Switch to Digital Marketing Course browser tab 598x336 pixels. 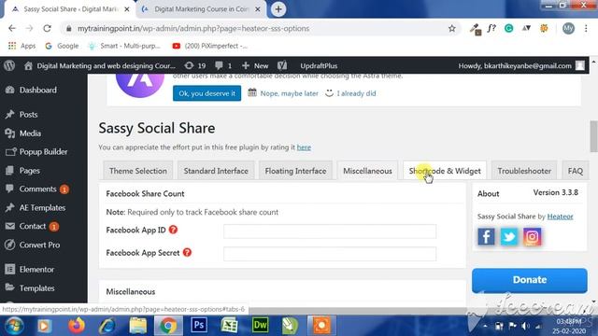point(202,9)
